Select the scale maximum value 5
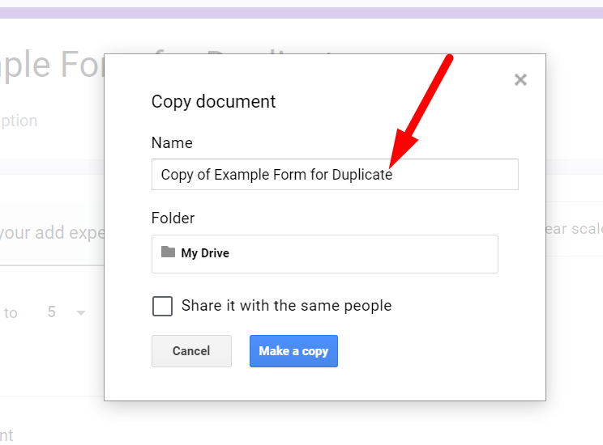Viewport: 603px width, 445px height. click(51, 312)
